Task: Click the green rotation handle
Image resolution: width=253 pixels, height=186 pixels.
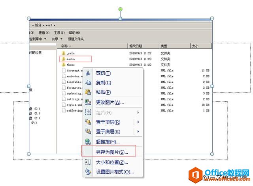Action: tap(120, 9)
